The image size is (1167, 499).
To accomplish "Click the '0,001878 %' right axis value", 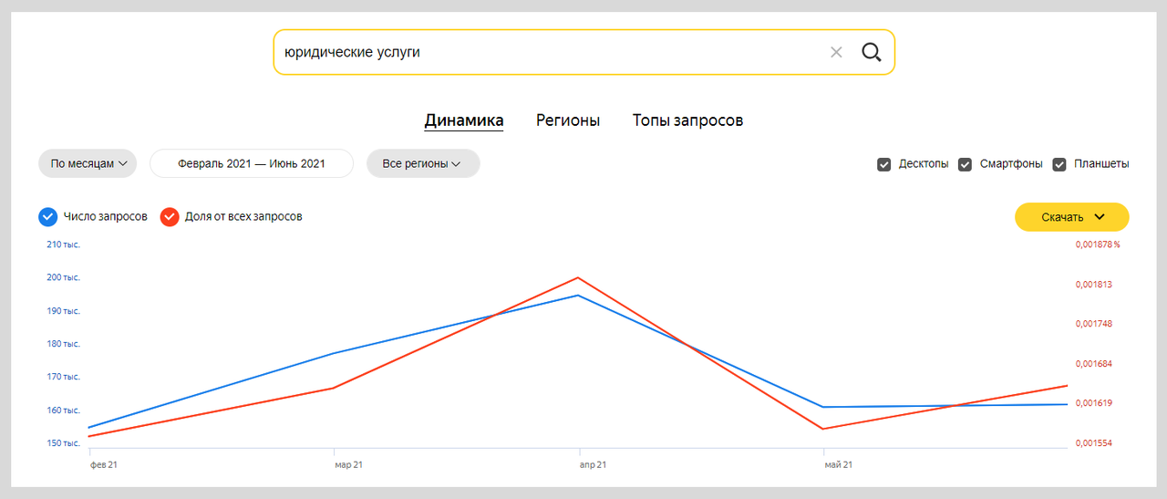I will 1098,244.
